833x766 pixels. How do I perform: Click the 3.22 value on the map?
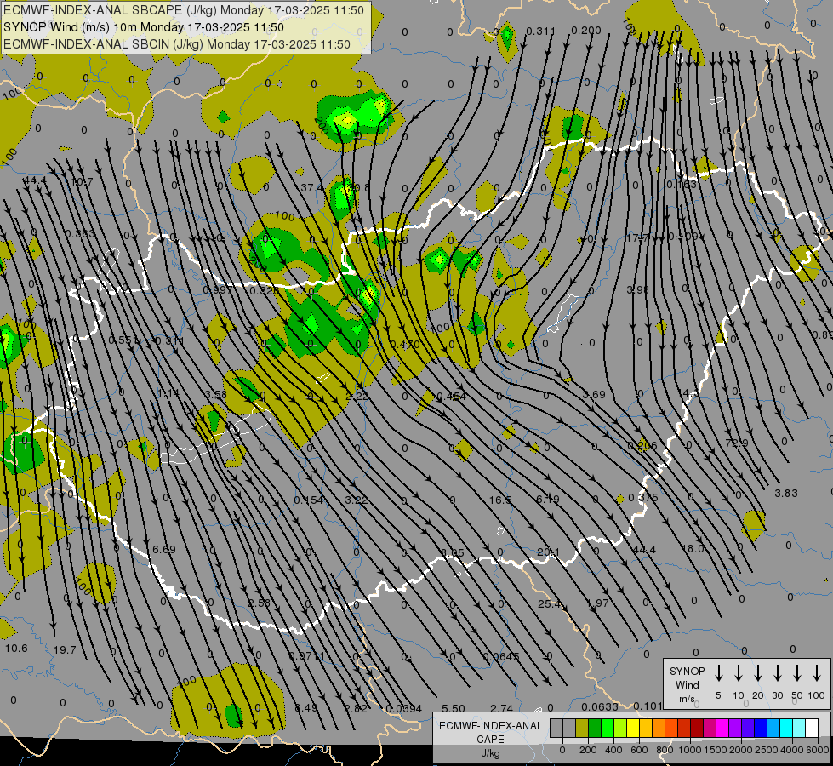(x=356, y=500)
